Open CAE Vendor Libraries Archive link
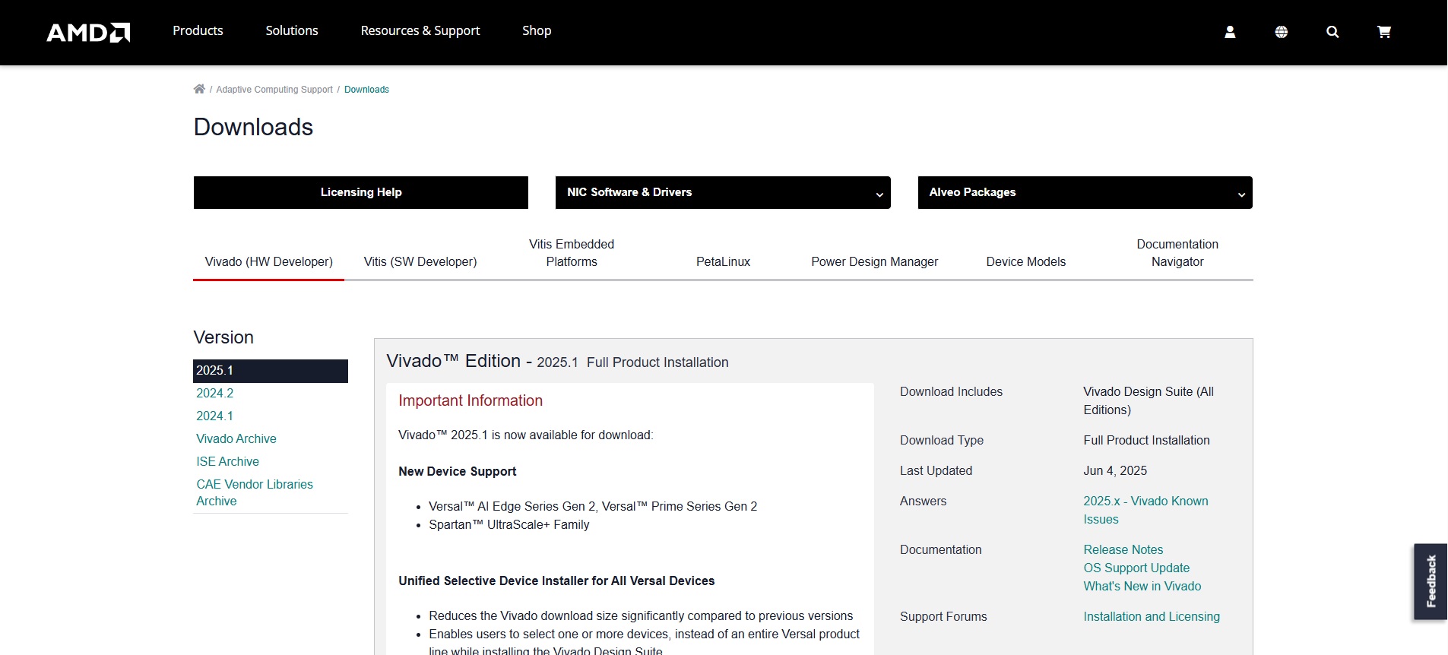This screenshot has height=655, width=1448. [254, 492]
